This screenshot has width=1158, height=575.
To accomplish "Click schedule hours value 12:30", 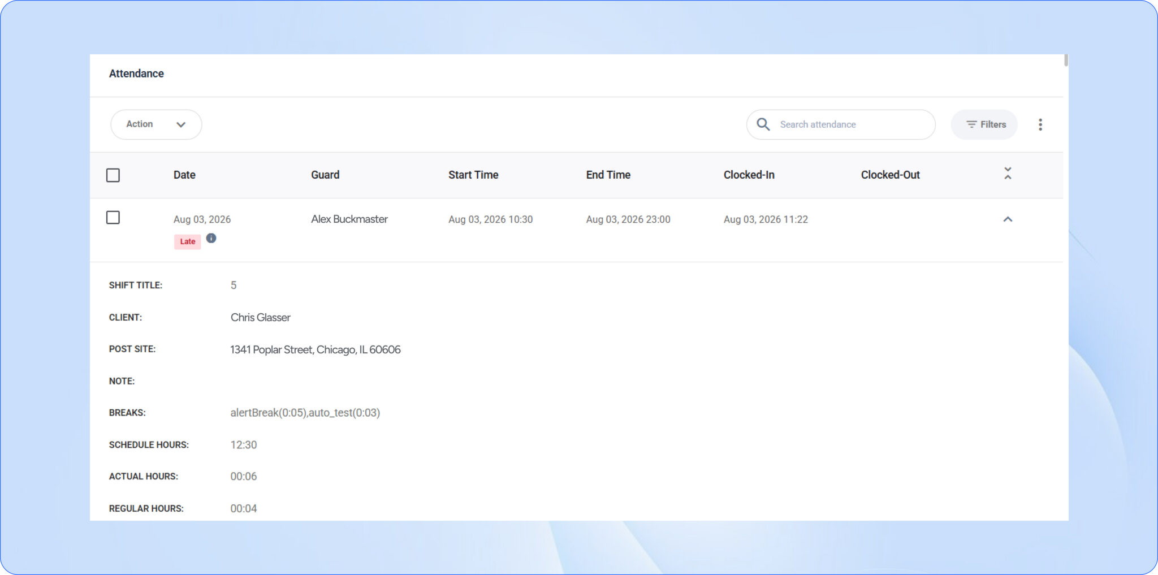I will 244,445.
